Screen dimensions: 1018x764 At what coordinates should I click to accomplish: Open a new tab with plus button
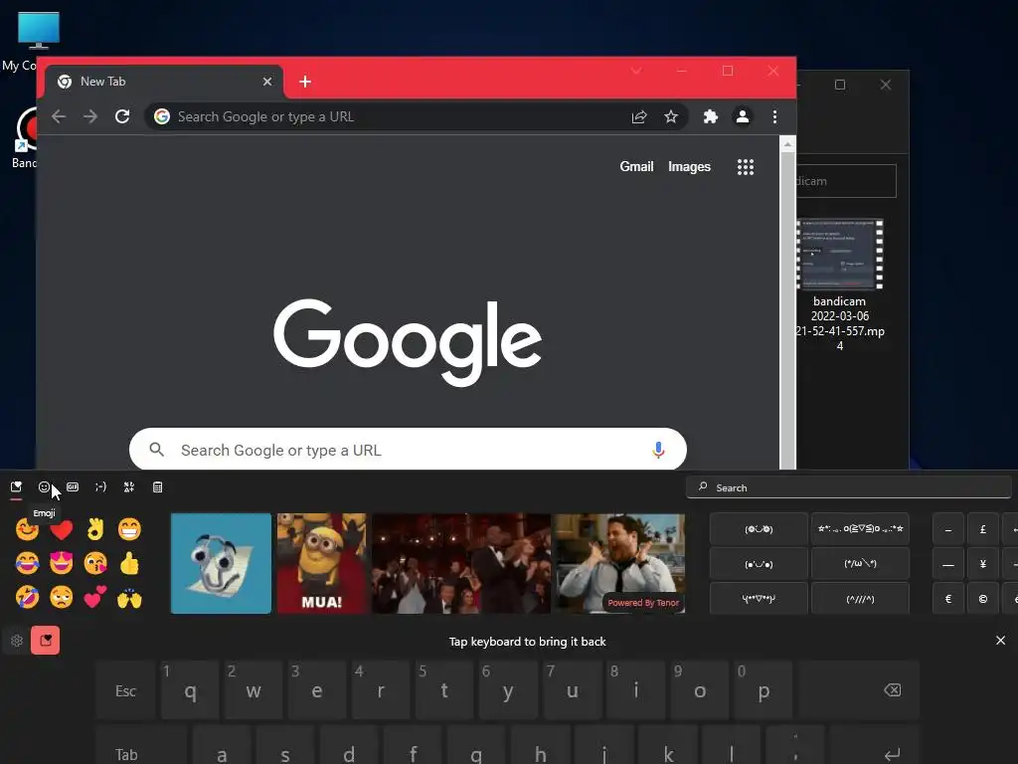point(305,82)
